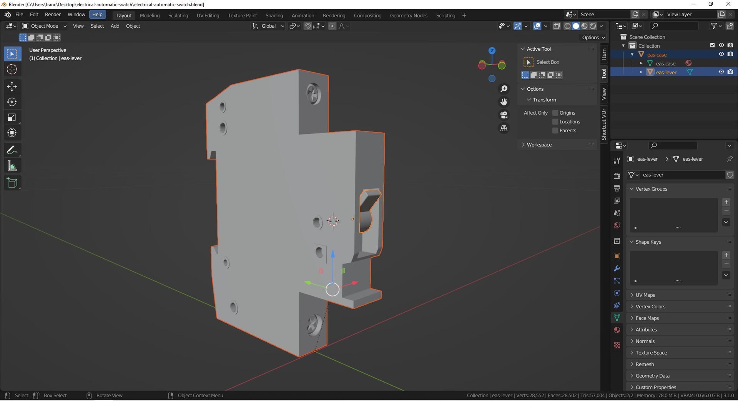
Task: Select the Move tool
Action: point(12,87)
